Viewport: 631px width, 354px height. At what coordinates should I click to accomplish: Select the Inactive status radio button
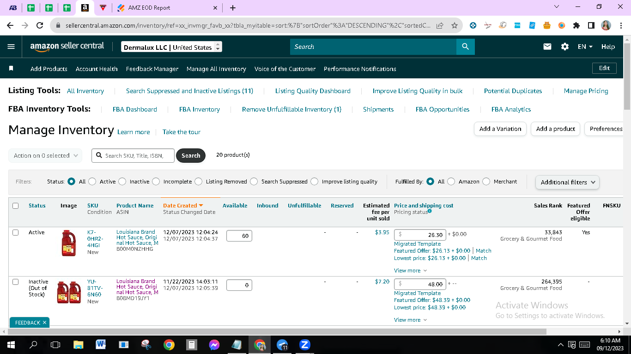pyautogui.click(x=122, y=182)
